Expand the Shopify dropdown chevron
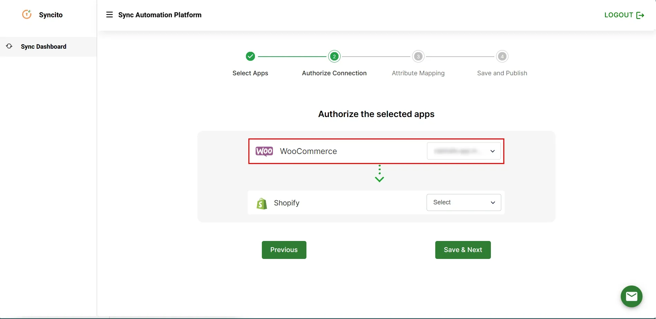The image size is (656, 319). tap(493, 203)
